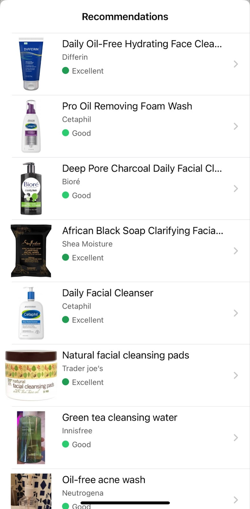
Task: Expand the Differin cleanser row chevron
Action: [236, 64]
